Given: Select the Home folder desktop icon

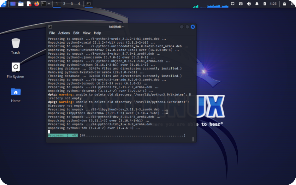Looking at the screenshot, I should (16, 95).
